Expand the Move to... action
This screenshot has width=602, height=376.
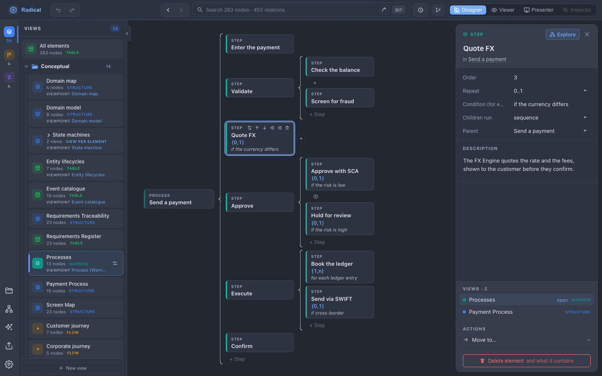[527, 340]
